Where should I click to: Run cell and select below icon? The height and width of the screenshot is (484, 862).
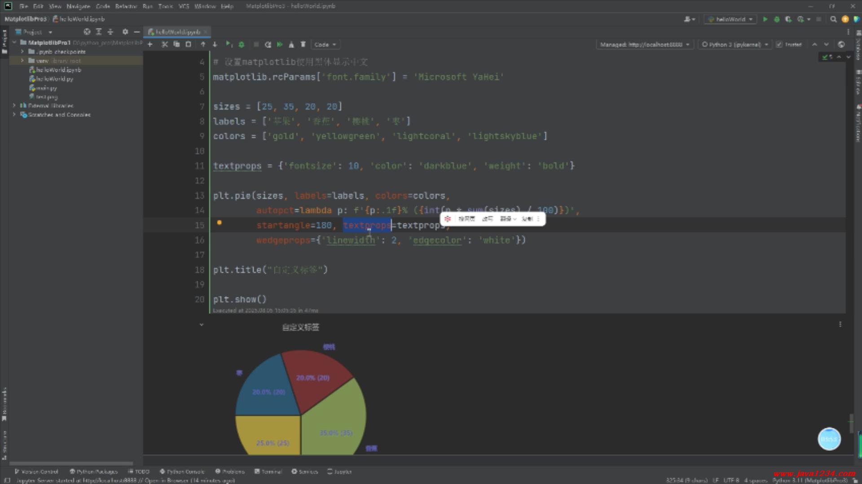pos(229,44)
